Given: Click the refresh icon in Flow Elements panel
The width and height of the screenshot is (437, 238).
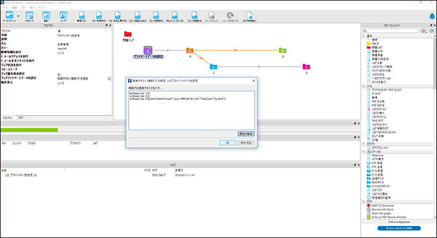Looking at the screenshot, I should (x=432, y=31).
